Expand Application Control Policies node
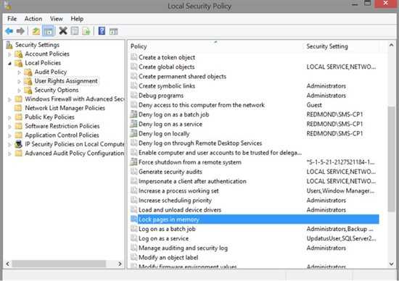This screenshot has height=281, width=399. (x=9, y=135)
